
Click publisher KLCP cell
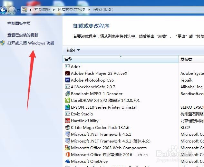click(x=185, y=127)
